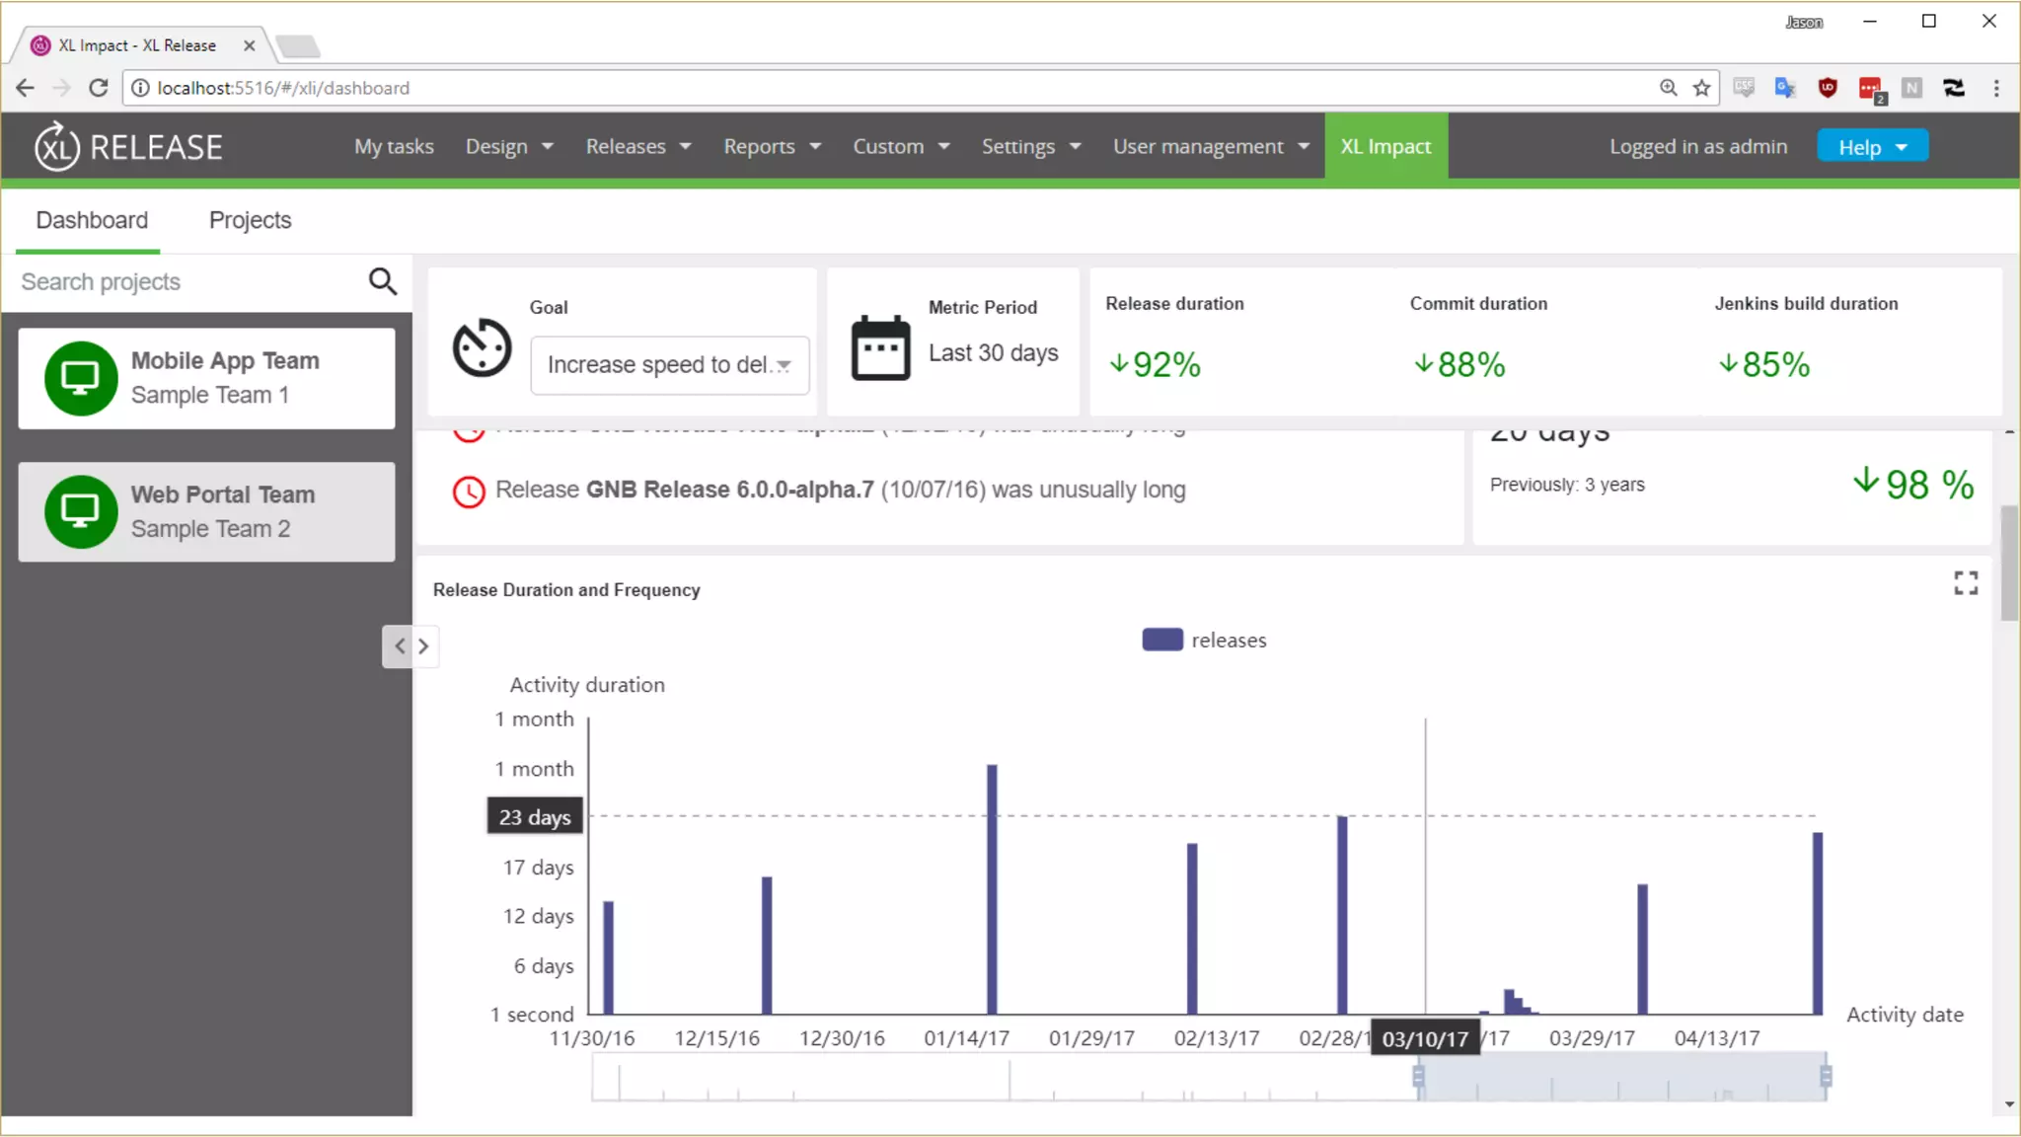This screenshot has height=1137, width=2021.
Task: Click the Metric Period calendar icon
Action: [x=880, y=347]
